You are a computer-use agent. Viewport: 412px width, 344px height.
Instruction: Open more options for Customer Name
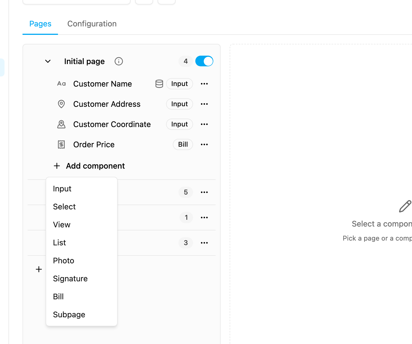pos(204,84)
